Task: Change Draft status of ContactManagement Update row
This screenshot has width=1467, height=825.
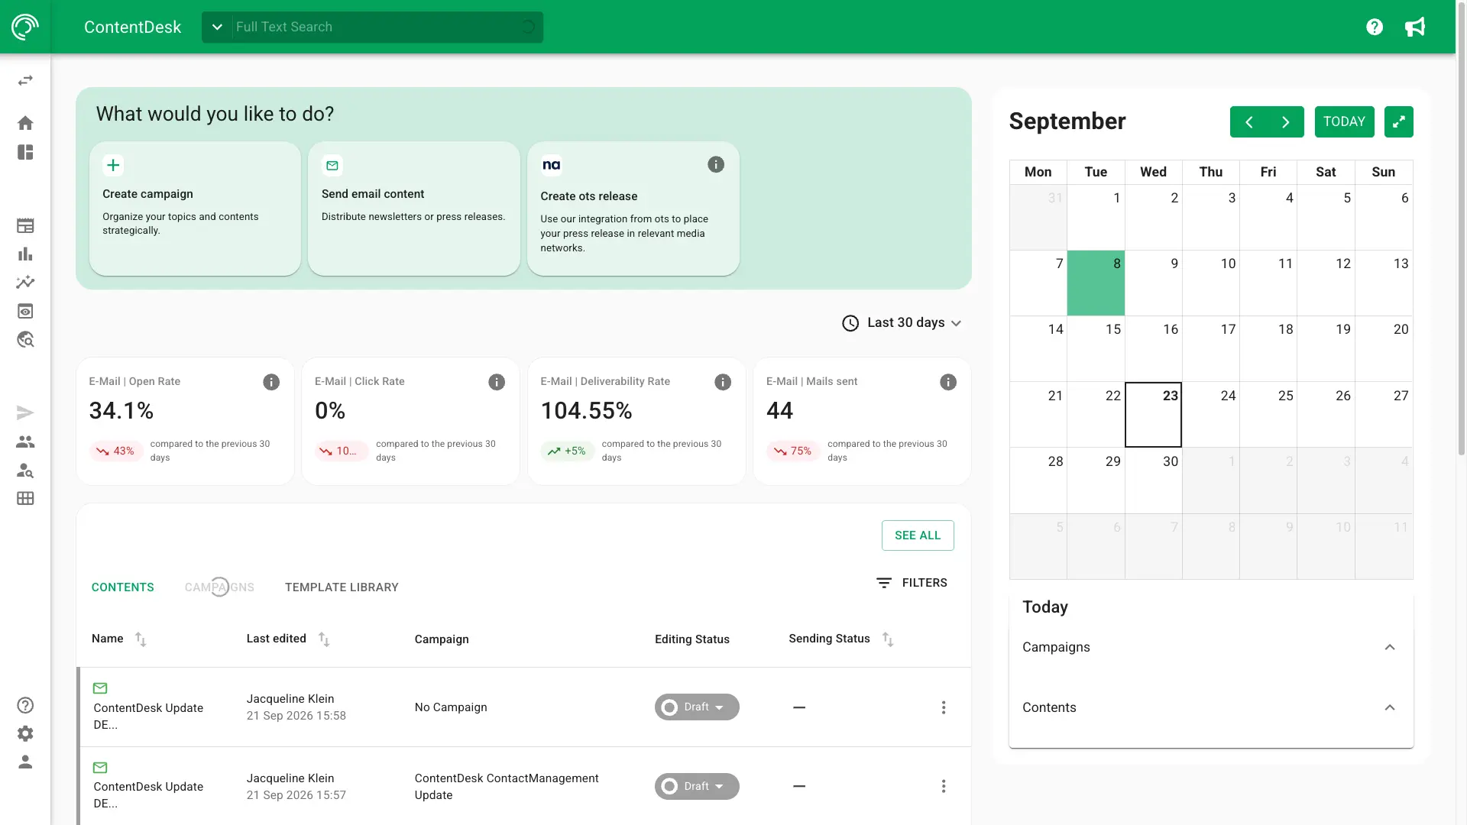Action: pos(697,786)
